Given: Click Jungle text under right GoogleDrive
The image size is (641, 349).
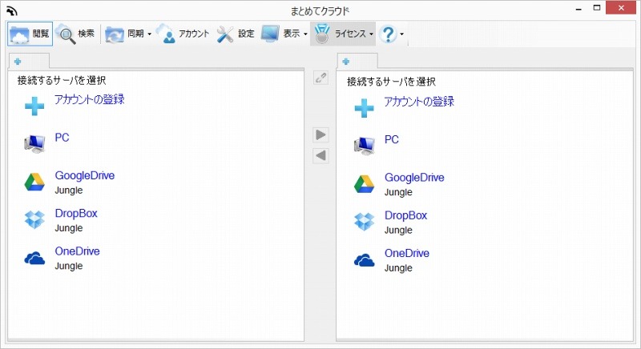Looking at the screenshot, I should [398, 192].
